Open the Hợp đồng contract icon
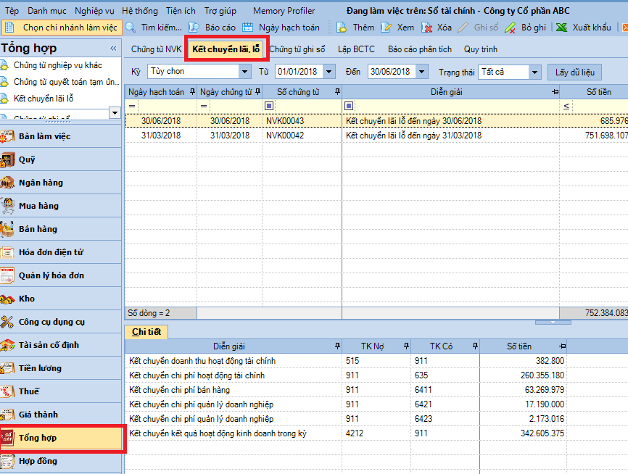The height and width of the screenshot is (474, 628). 7,461
